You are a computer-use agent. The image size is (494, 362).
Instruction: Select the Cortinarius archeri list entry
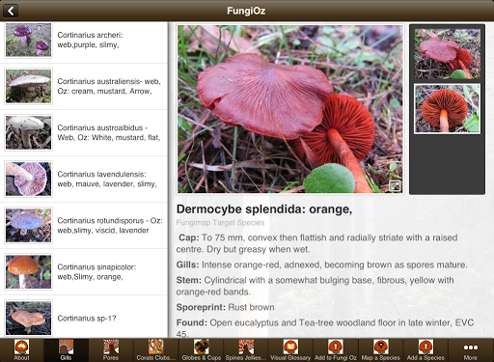[84, 41]
